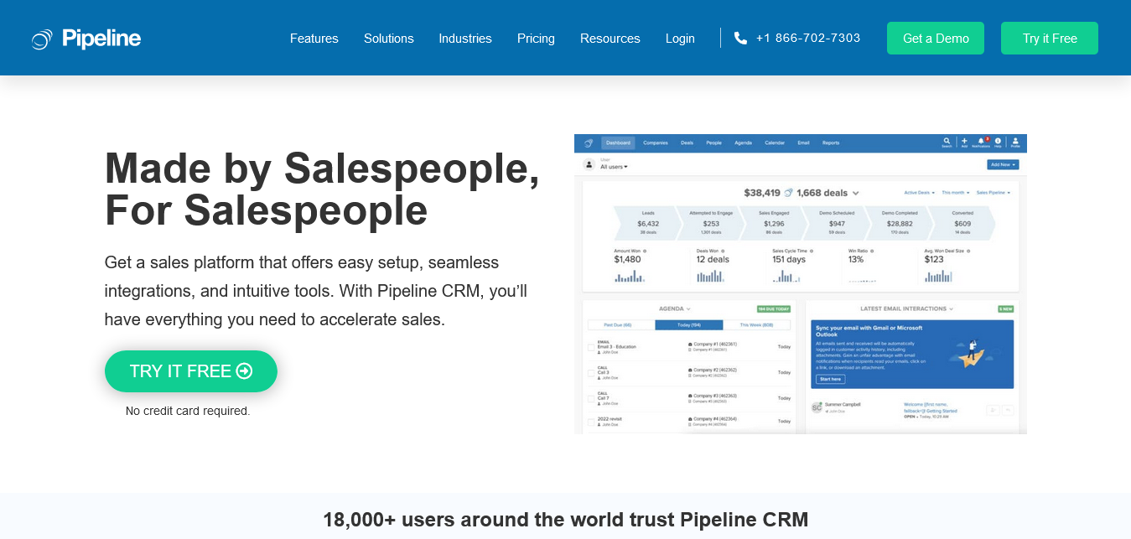Call the +1 866-702-7303 number link
Screen dimensions: 1131x539
tap(808, 39)
